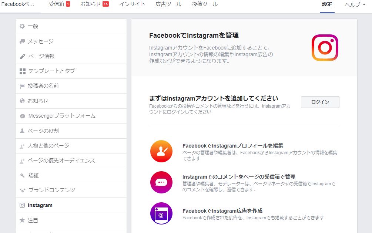Image resolution: width=372 pixels, height=233 pixels.
Task: Select the 設定 tab
Action: point(327,4)
